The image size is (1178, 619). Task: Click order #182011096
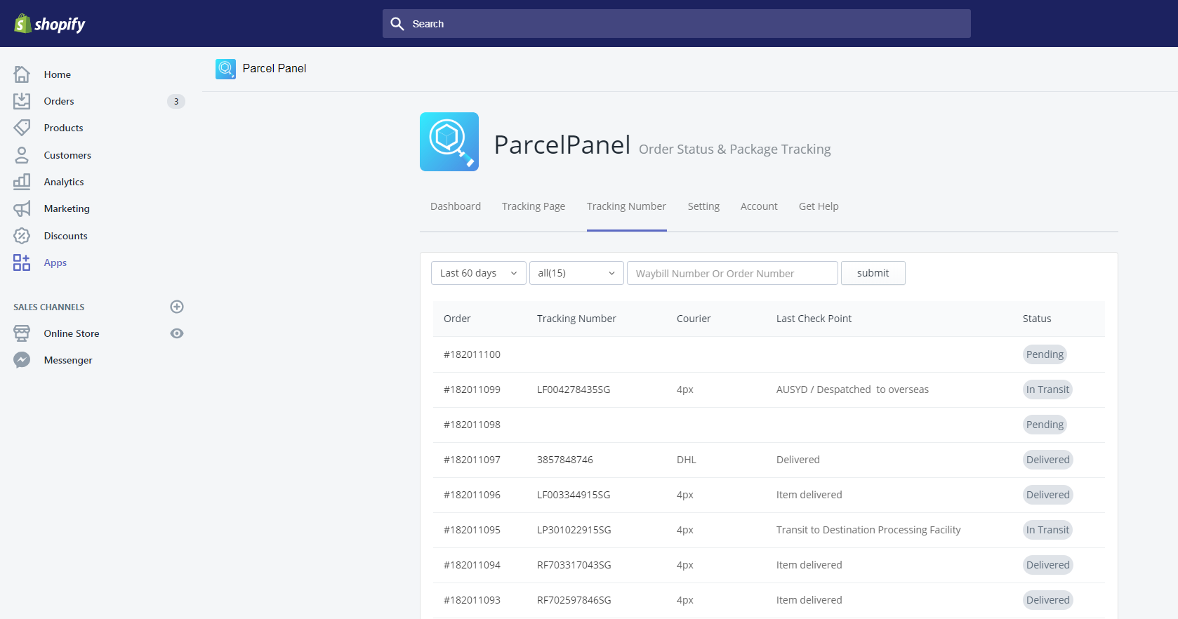click(472, 495)
